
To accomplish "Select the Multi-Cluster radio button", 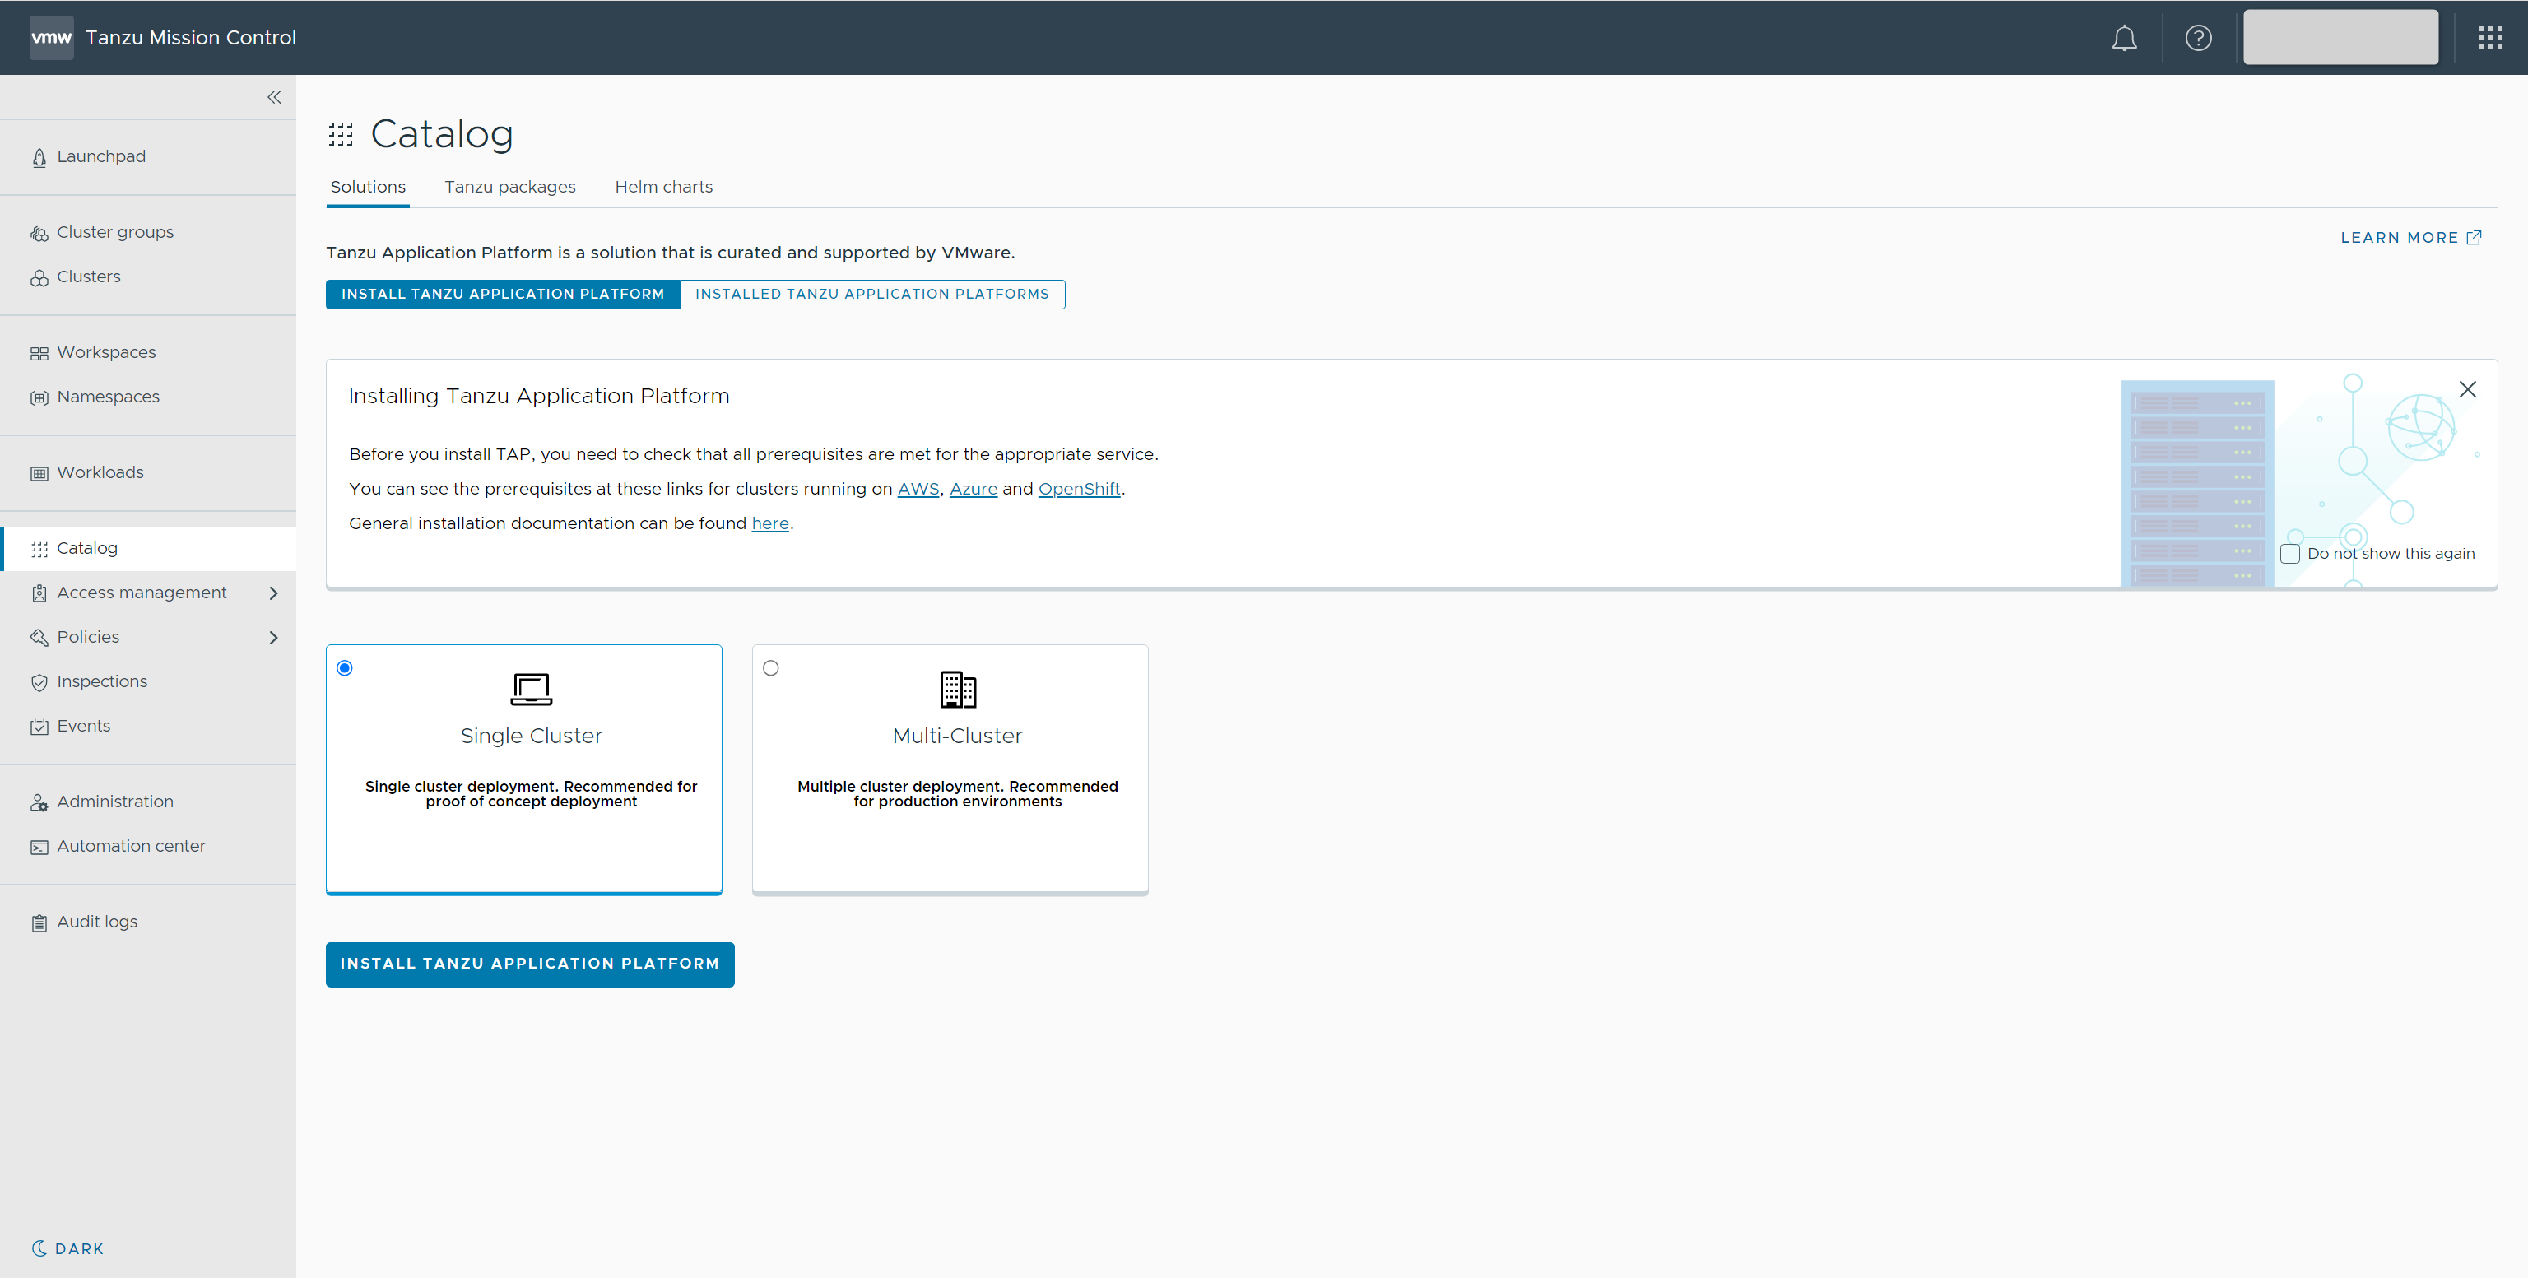I will tap(770, 668).
